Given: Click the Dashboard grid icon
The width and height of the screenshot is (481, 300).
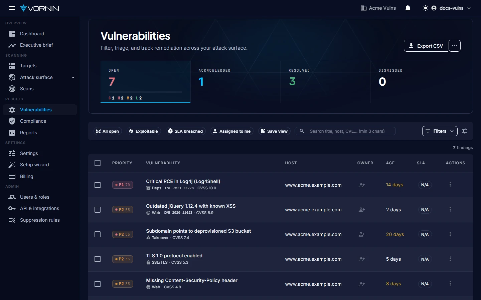Looking at the screenshot, I should (12, 34).
